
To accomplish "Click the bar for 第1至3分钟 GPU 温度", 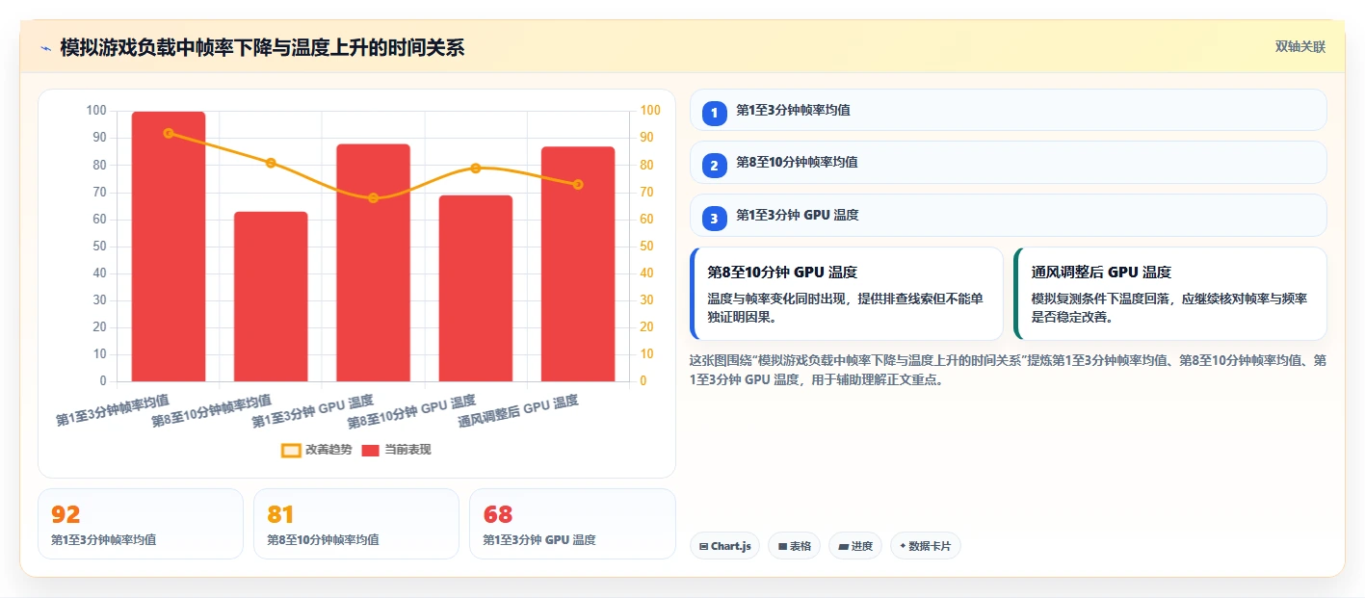I will (x=373, y=263).
